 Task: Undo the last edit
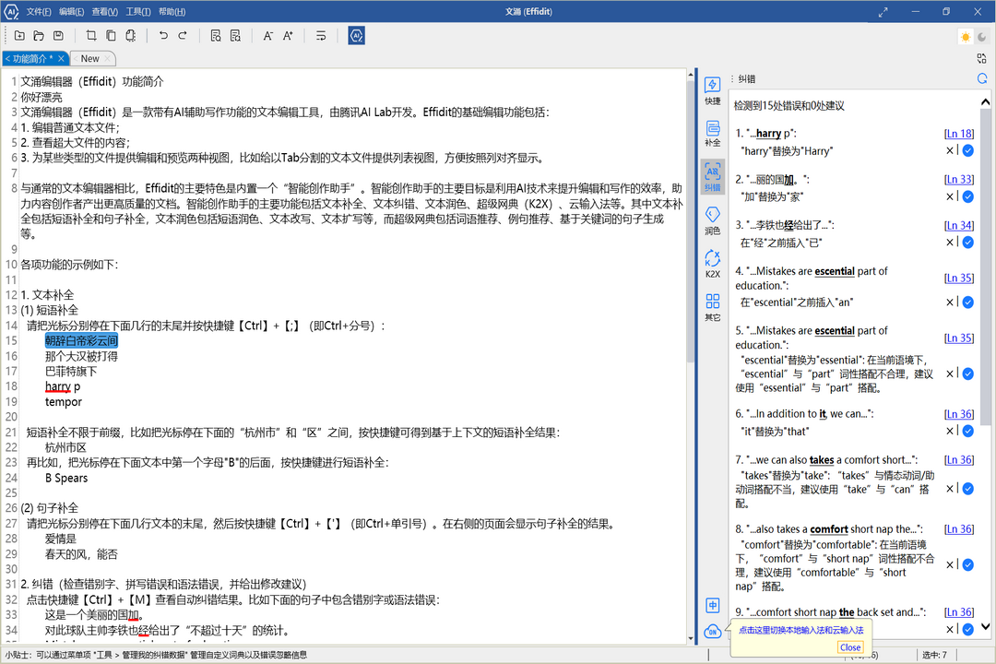point(161,35)
